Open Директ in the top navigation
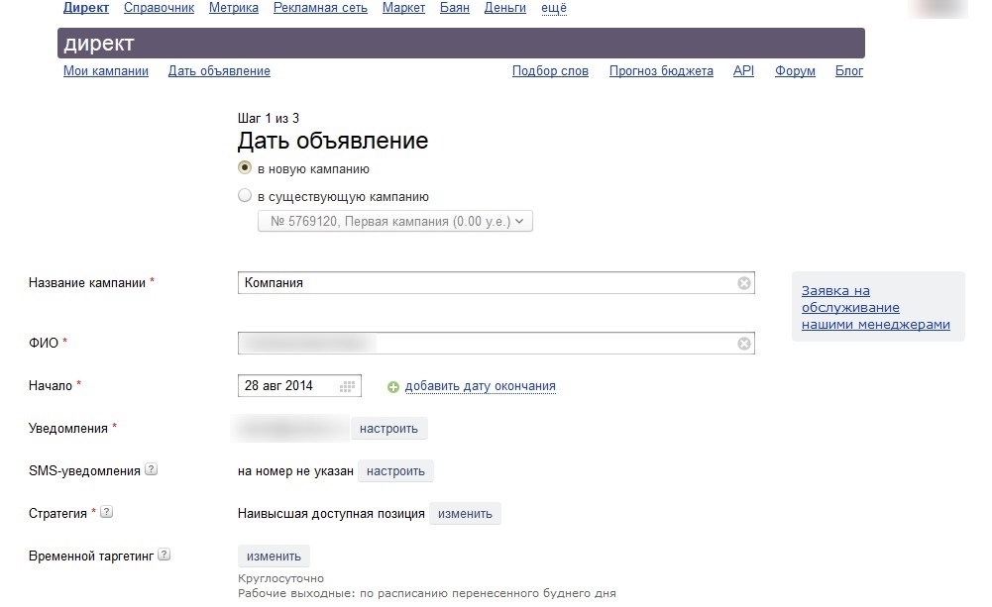992x607 pixels. point(86,8)
